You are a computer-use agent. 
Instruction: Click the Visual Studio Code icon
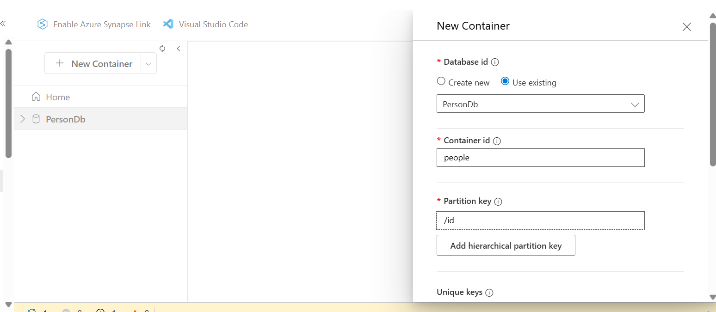[168, 24]
